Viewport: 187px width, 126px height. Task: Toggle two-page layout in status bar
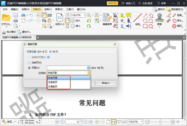(119, 122)
